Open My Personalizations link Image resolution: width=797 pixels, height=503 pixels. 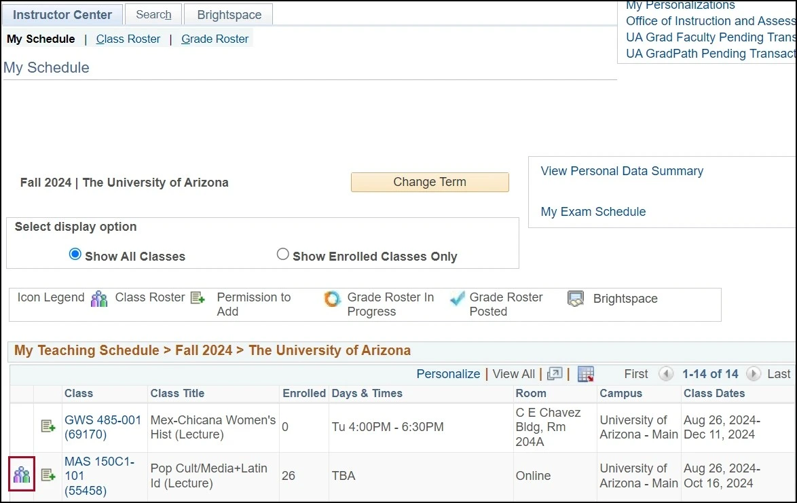(x=680, y=5)
